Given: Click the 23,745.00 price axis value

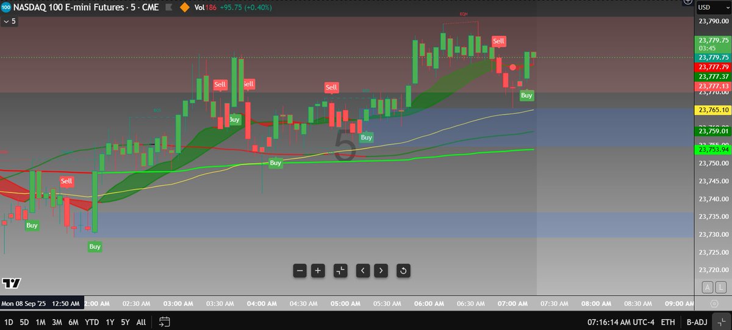Looking at the screenshot, I should (712, 181).
